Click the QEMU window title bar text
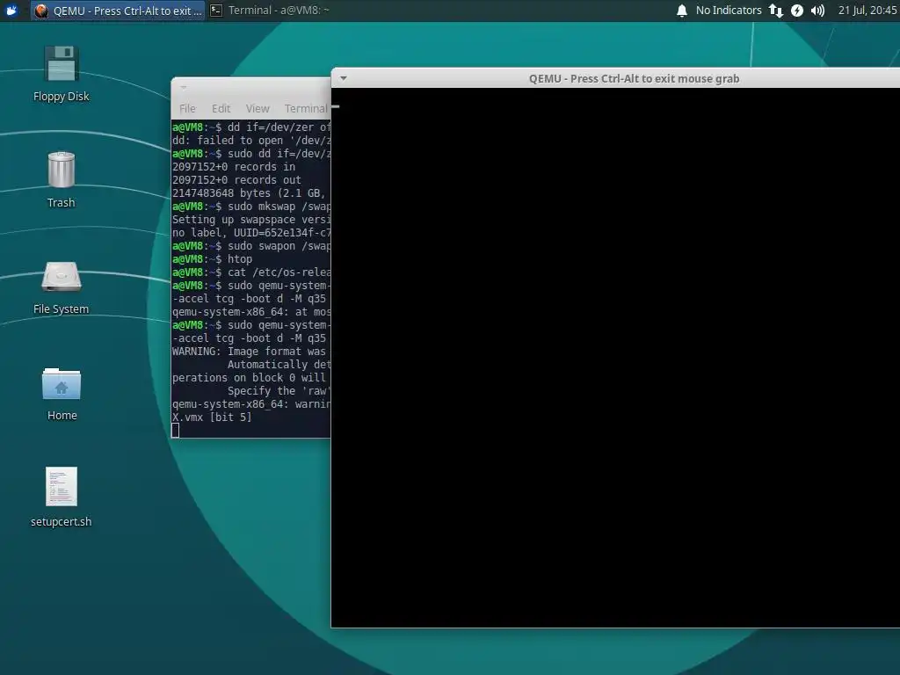 point(634,78)
